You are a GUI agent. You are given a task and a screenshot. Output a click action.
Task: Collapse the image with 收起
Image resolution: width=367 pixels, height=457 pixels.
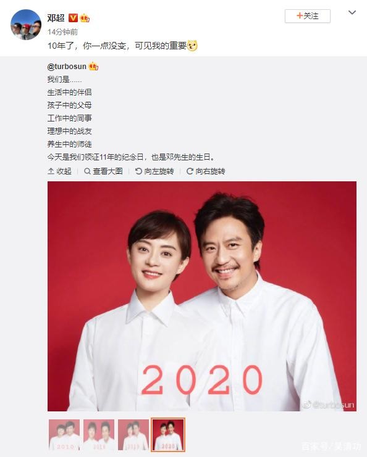click(x=59, y=171)
